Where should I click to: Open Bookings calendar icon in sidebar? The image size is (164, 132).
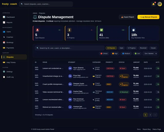point(4,42)
